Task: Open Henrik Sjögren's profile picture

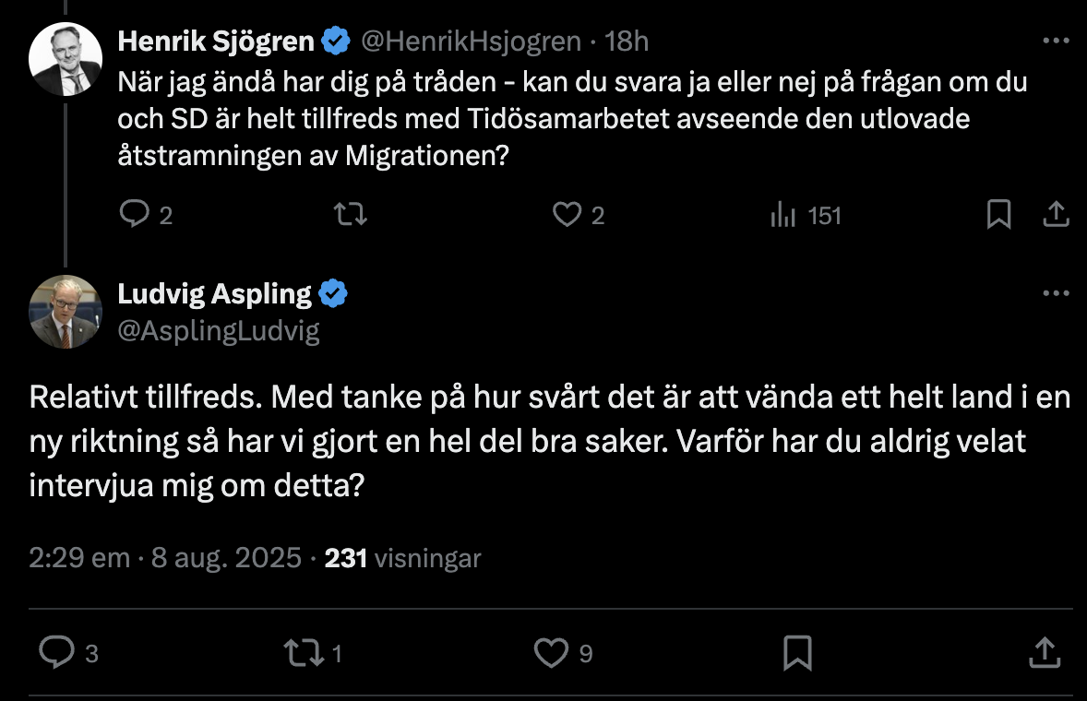Action: point(65,58)
